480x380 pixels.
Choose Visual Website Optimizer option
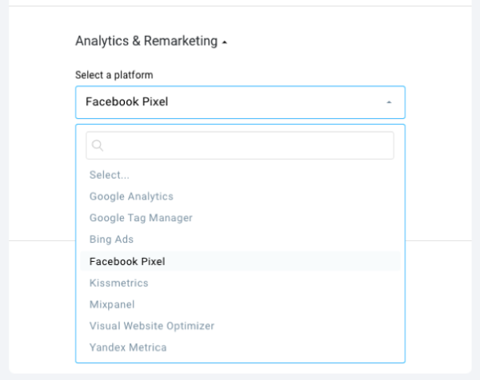point(152,326)
